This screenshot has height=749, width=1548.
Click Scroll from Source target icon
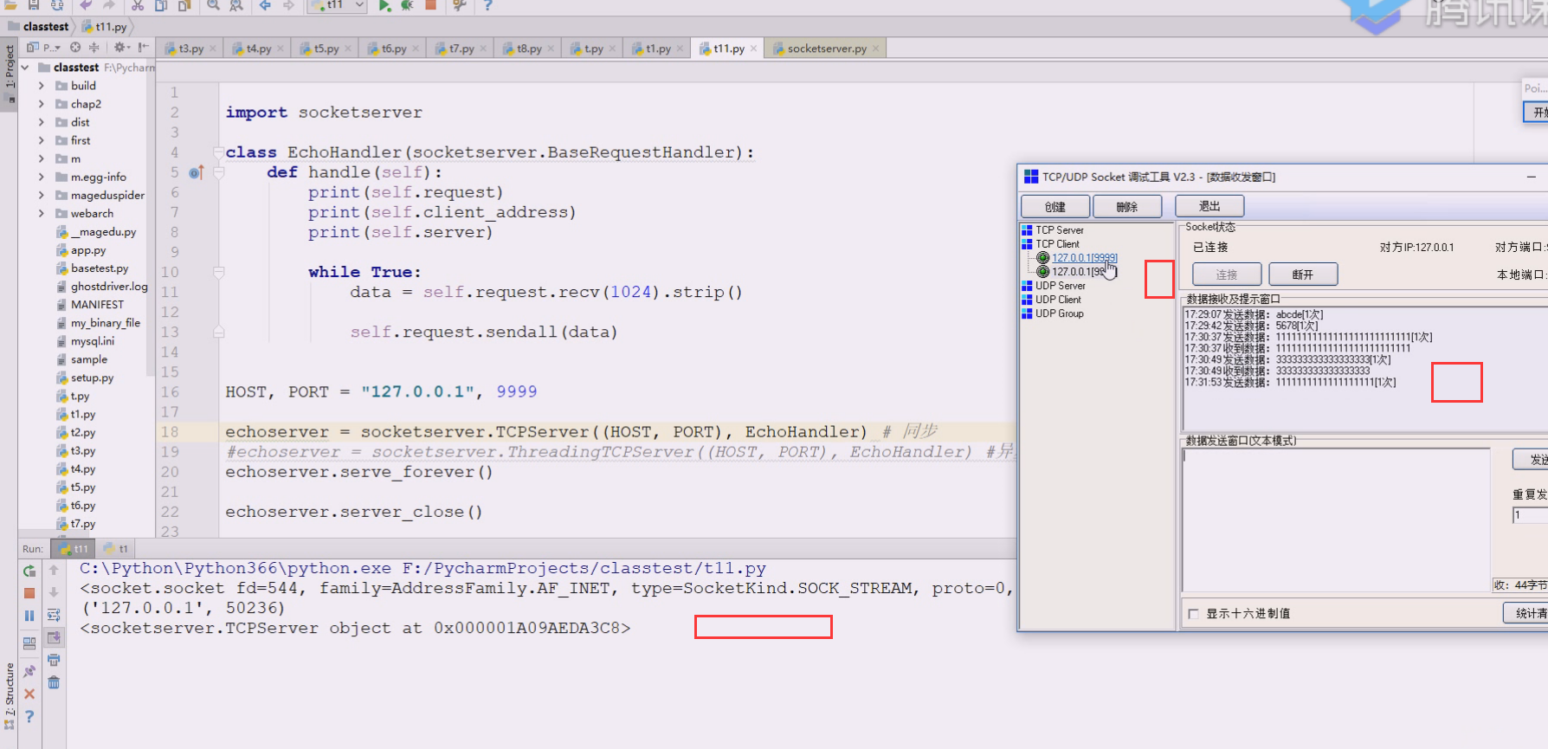(x=75, y=48)
